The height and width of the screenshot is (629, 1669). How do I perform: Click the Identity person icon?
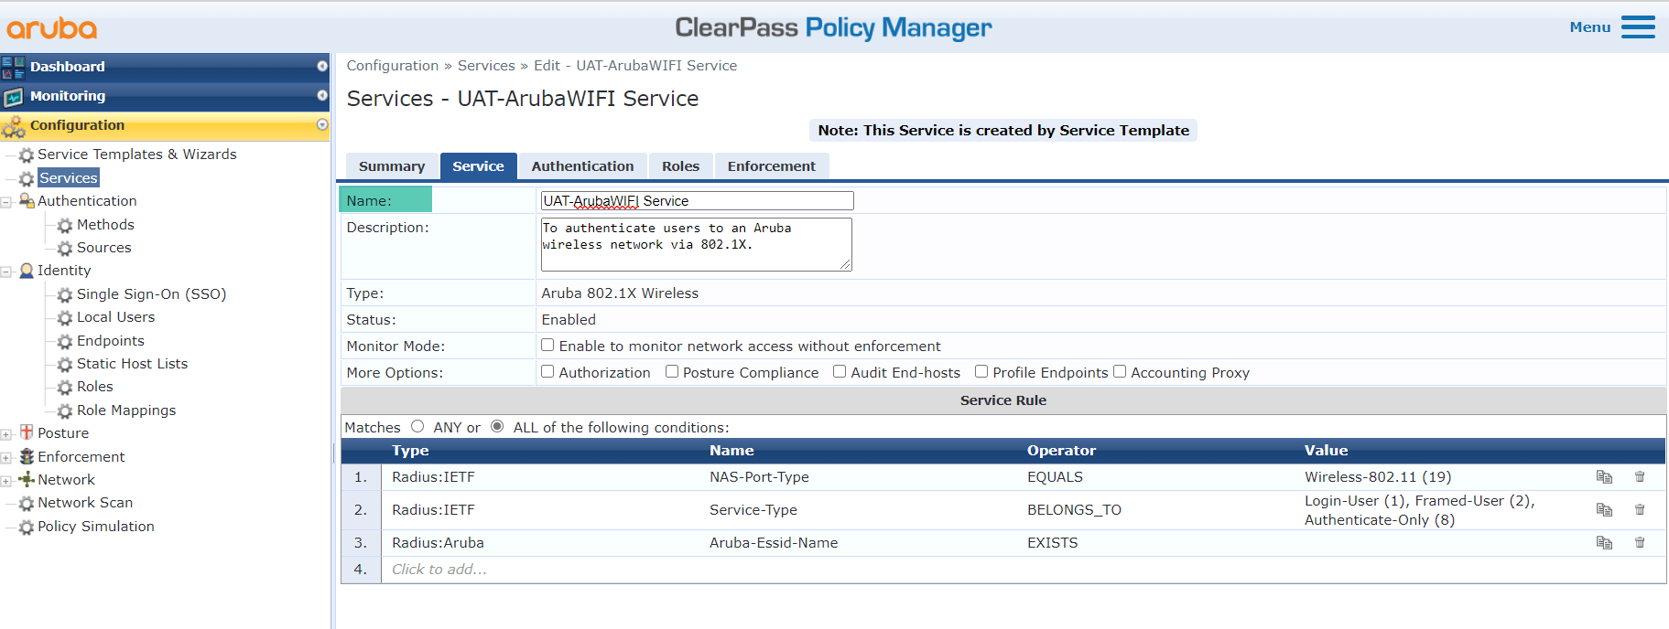(x=27, y=271)
